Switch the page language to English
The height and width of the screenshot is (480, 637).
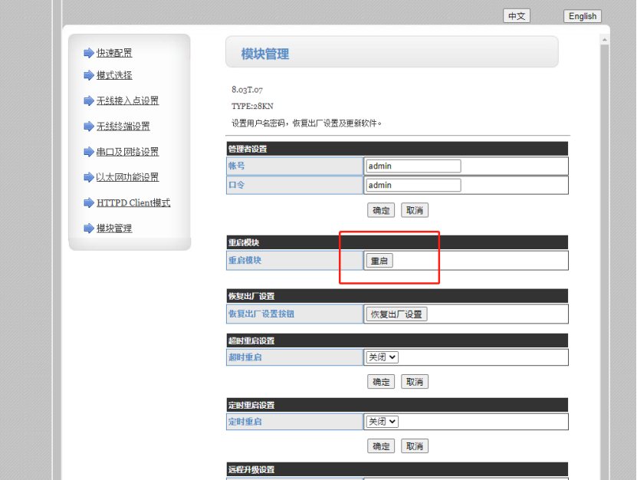[x=583, y=16]
